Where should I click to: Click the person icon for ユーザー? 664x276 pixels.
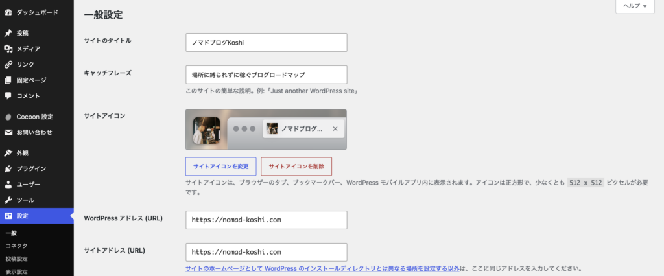coord(8,185)
